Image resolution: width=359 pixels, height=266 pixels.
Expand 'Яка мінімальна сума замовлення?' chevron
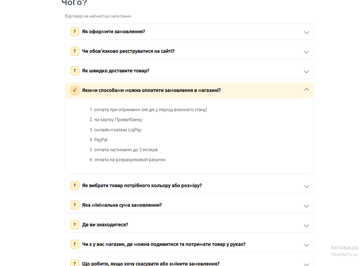click(x=306, y=206)
